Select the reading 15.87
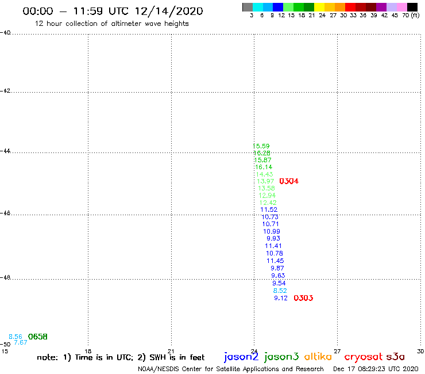This screenshot has width=425, height=374. pos(263,160)
